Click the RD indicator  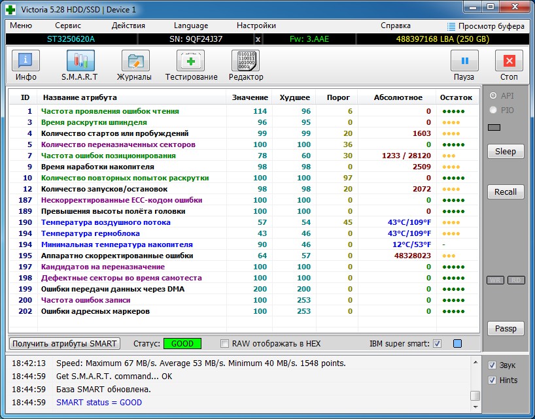point(516,280)
